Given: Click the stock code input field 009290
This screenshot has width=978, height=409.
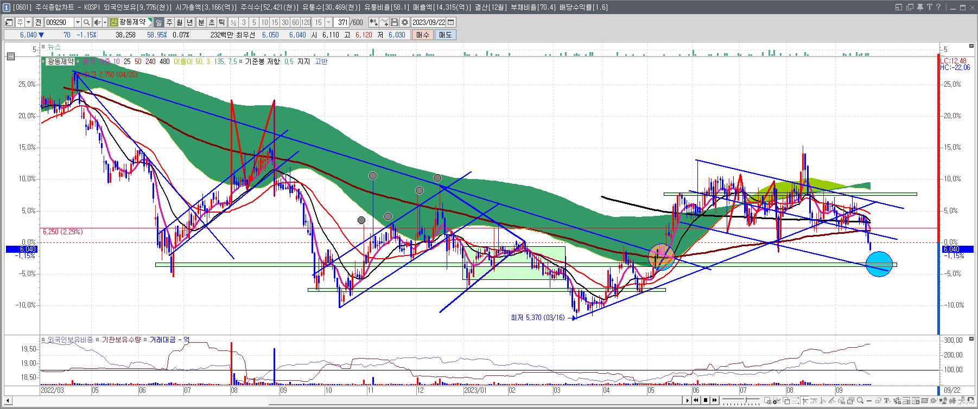Looking at the screenshot, I should pos(59,22).
